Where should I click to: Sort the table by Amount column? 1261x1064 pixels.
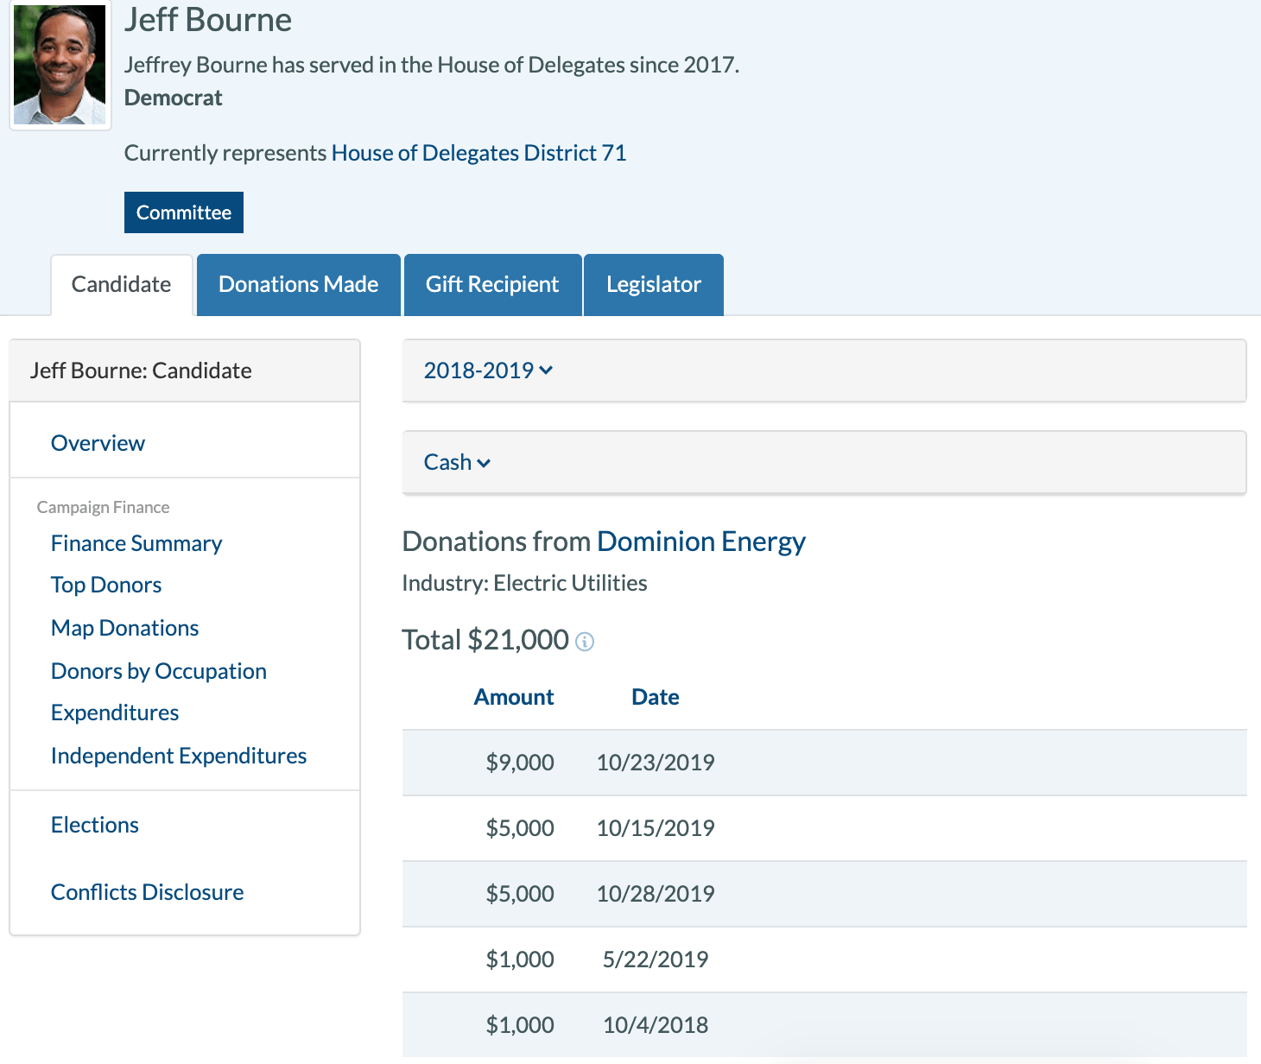[514, 697]
